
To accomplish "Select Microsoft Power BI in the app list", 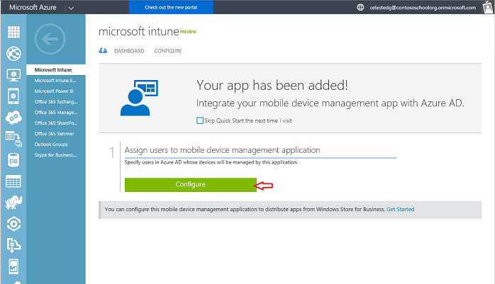I will 55,91.
